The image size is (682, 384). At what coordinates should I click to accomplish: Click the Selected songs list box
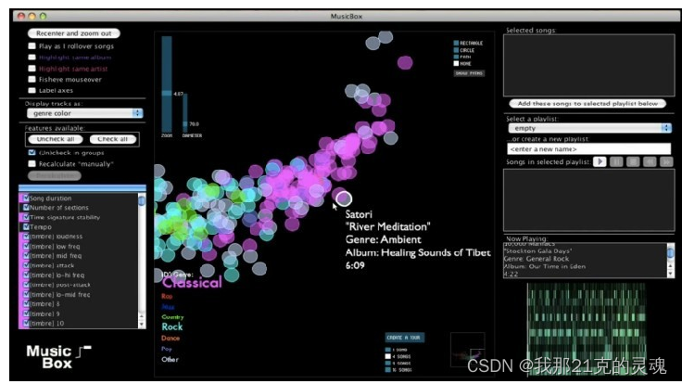click(x=589, y=65)
